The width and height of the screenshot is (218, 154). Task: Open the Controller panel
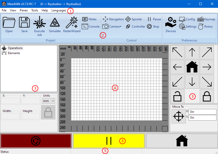coord(135,27)
